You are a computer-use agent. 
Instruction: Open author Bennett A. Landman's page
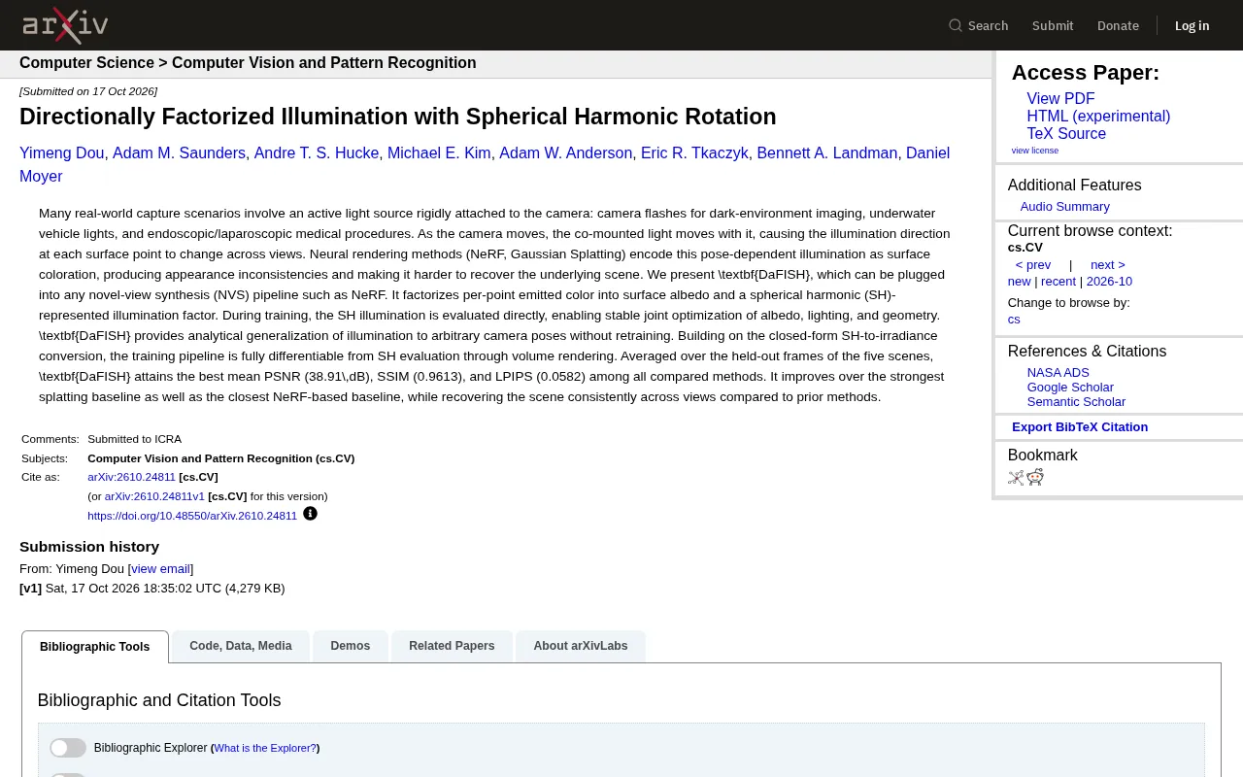pos(827,153)
